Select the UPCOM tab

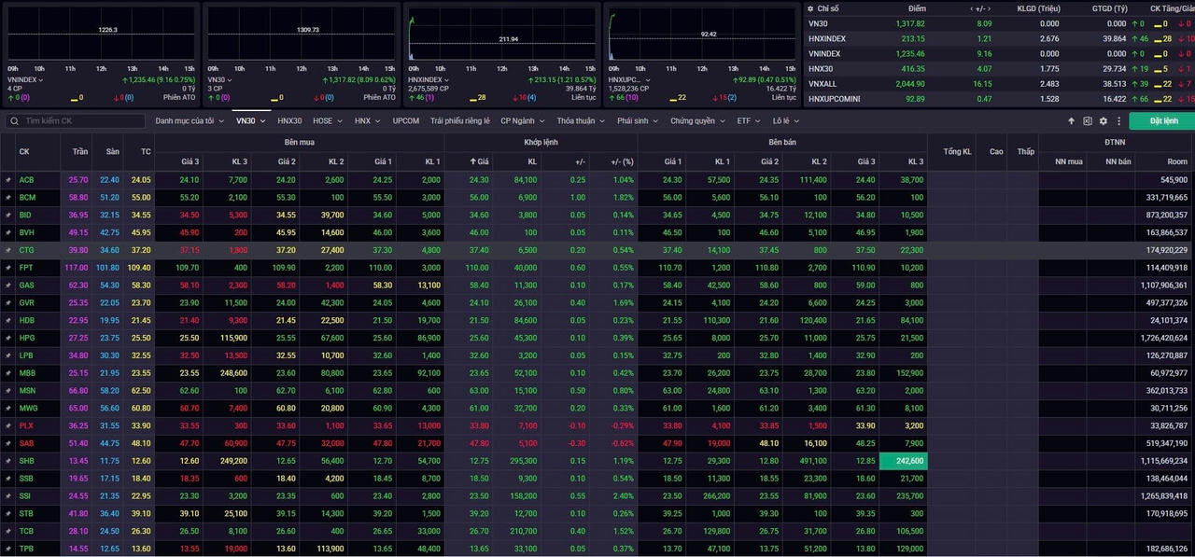point(406,121)
